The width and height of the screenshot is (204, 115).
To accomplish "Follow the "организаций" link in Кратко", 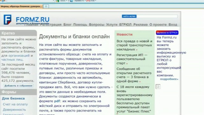I will click(x=19, y=56).
